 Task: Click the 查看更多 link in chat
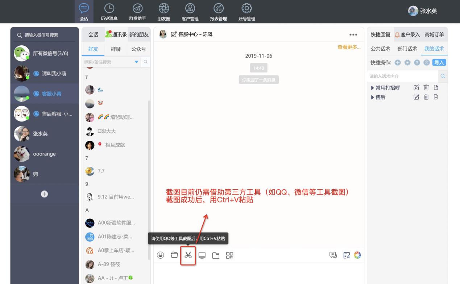tap(349, 47)
